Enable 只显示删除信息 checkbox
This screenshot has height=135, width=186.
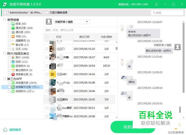47,13
